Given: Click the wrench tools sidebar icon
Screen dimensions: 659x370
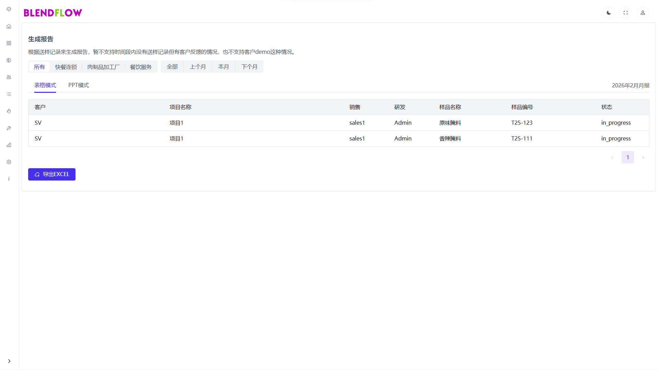Looking at the screenshot, I should tap(9, 128).
